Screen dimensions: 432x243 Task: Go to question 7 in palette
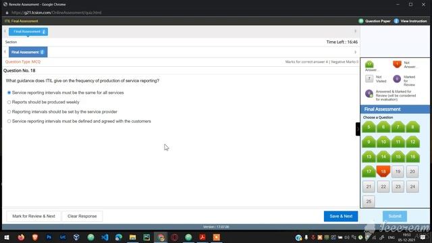click(398, 127)
